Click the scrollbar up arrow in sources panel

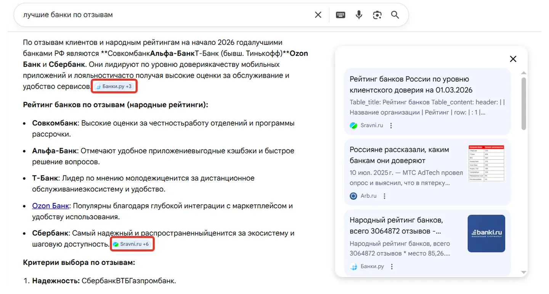[x=524, y=73]
